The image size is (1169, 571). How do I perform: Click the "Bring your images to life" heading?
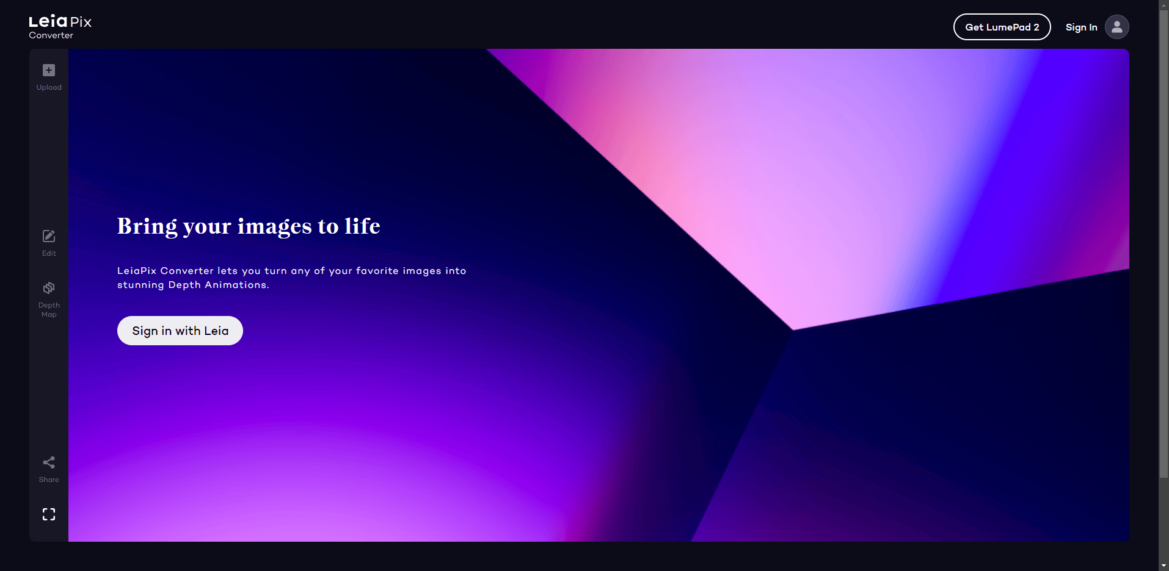click(x=249, y=226)
